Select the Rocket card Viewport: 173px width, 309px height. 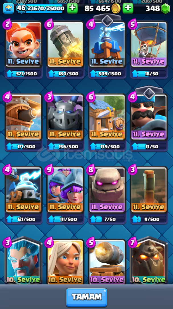tap(65, 44)
